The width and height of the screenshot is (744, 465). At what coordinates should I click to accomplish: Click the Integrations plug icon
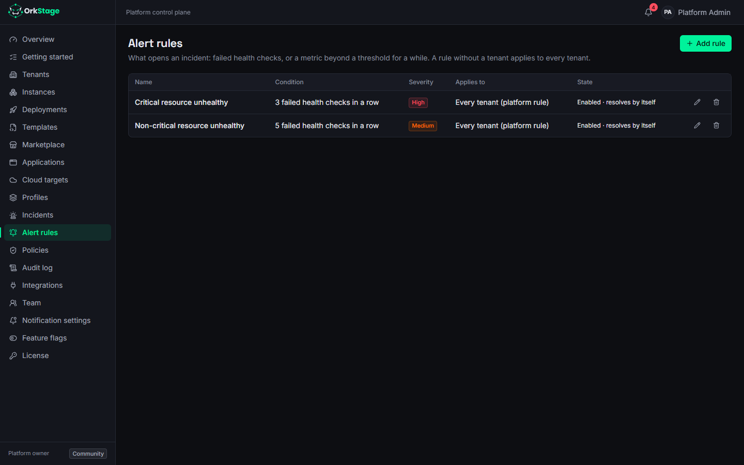pos(13,285)
